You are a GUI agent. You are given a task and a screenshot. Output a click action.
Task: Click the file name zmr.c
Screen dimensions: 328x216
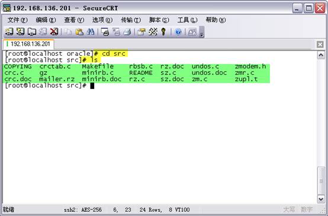[245, 73]
